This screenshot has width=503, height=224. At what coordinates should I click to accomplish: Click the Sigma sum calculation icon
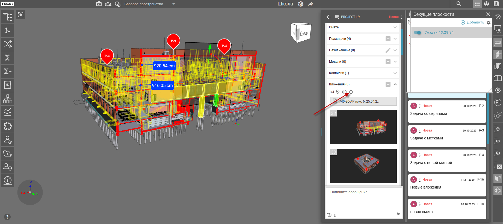[8, 58]
